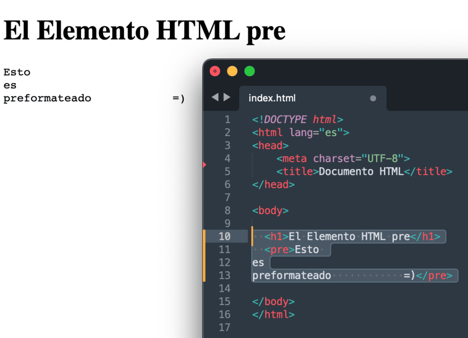
Task: Click the yellow minimize traffic light button
Action: coord(232,71)
